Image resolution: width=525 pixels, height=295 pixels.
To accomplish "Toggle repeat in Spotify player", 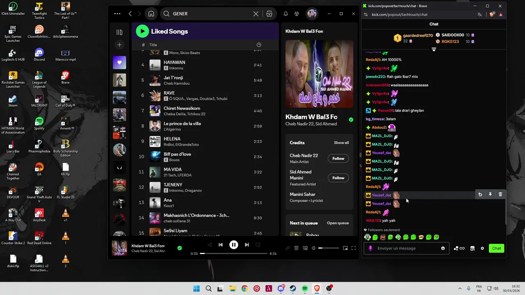I will (258, 245).
